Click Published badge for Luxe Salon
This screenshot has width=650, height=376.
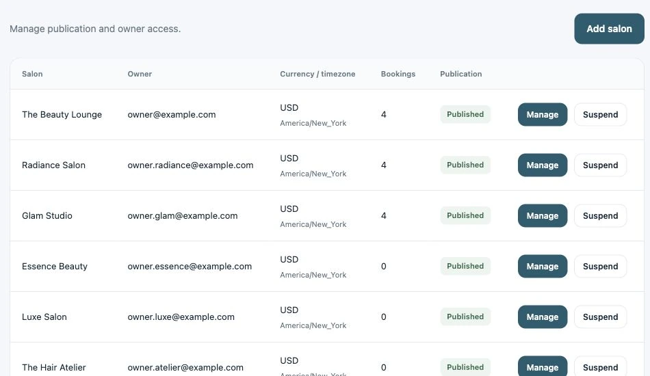[465, 317]
